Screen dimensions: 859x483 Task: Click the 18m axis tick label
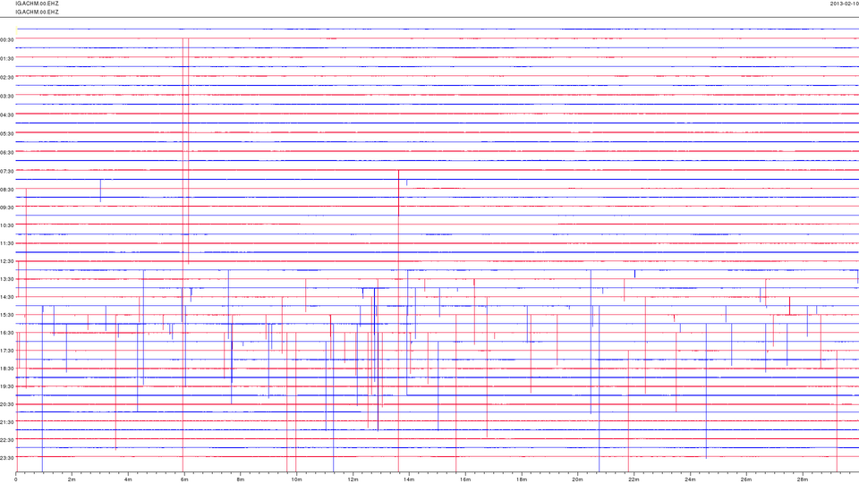coord(522,479)
